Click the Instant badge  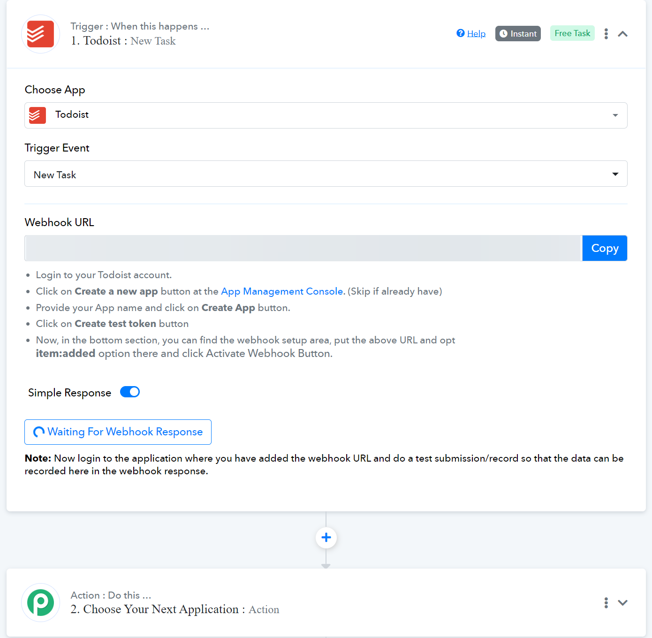coord(518,33)
